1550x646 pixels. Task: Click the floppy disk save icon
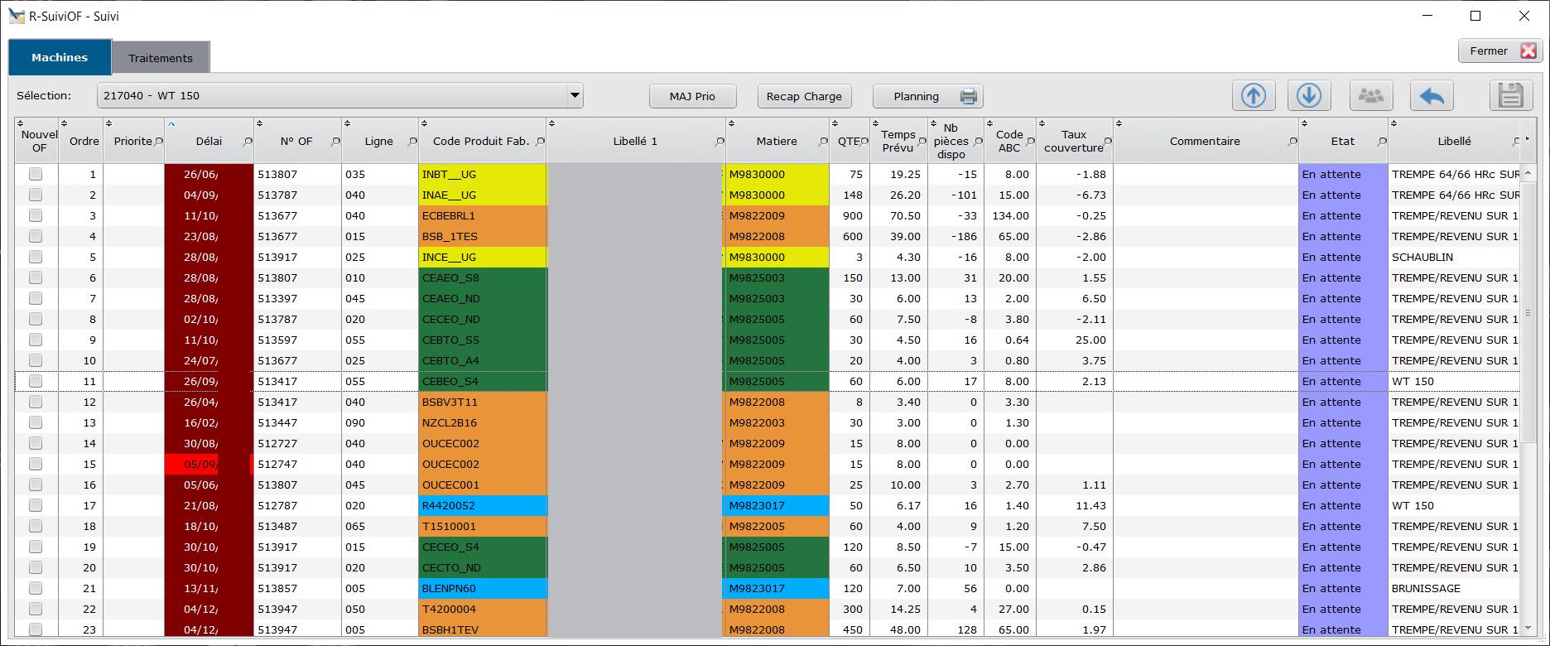point(1511,96)
